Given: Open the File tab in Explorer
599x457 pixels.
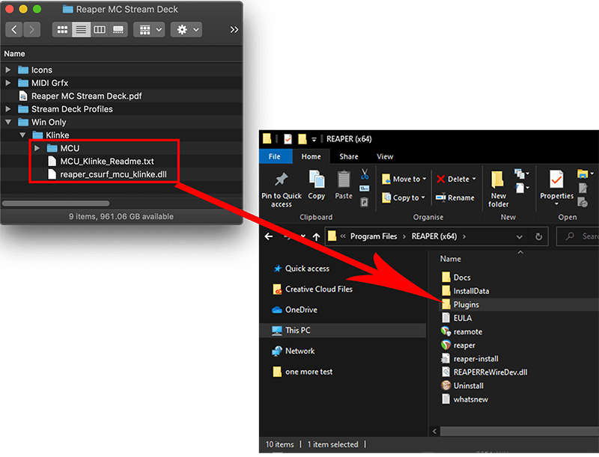Looking at the screenshot, I should [275, 156].
